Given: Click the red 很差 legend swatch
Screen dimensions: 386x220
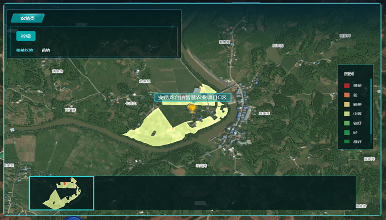Looking at the screenshot, I should tap(347, 86).
